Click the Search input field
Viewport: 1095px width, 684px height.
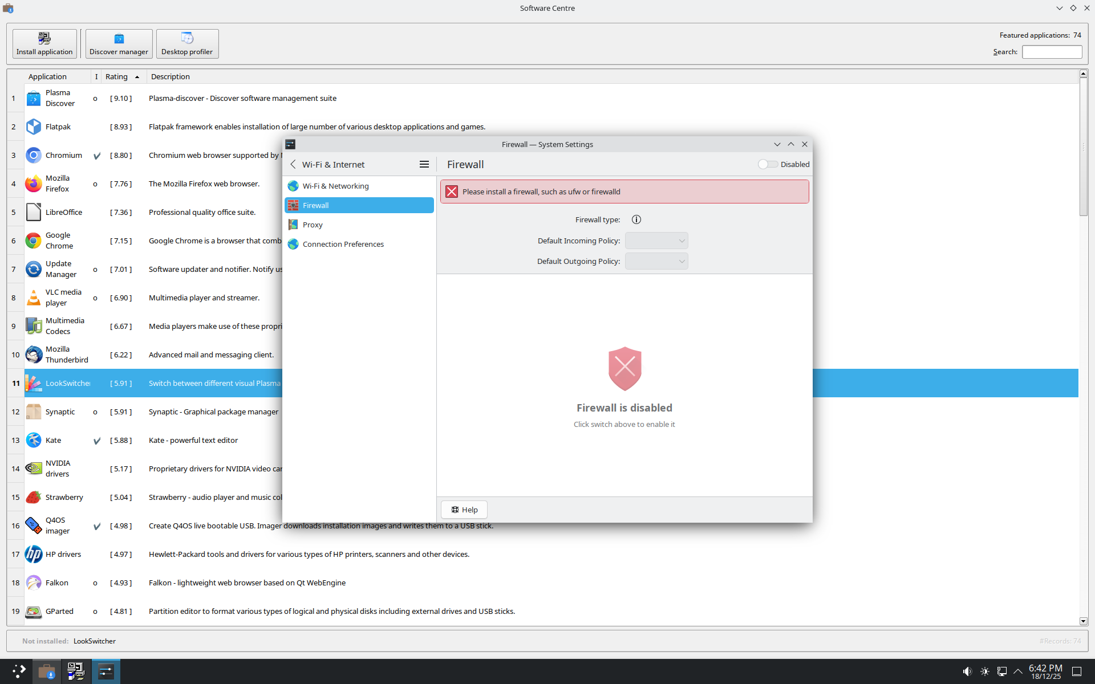point(1052,52)
